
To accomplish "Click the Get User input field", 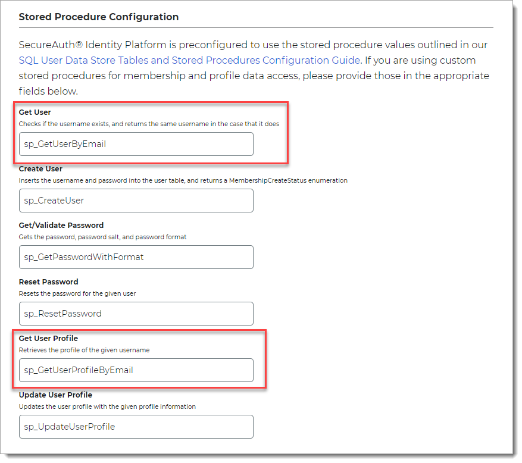I will pyautogui.click(x=136, y=144).
